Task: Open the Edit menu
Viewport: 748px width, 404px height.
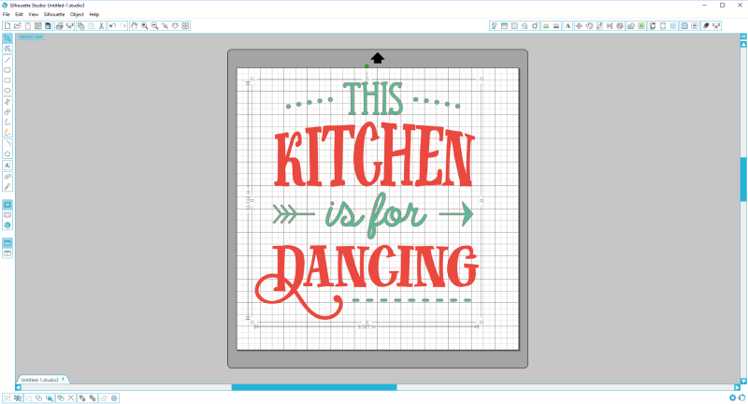Action: click(19, 14)
